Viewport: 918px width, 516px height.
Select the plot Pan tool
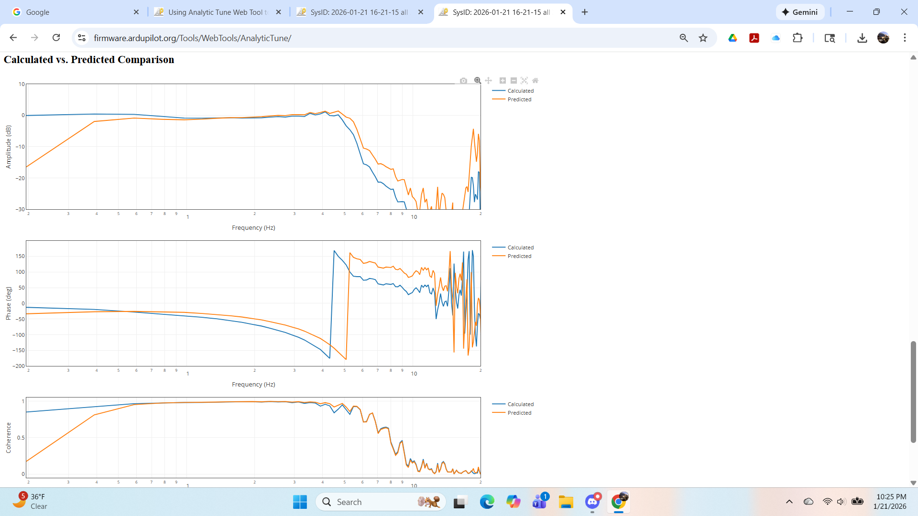[x=488, y=81]
